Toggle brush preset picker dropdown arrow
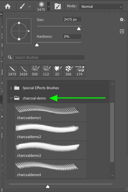 tap(49, 6)
